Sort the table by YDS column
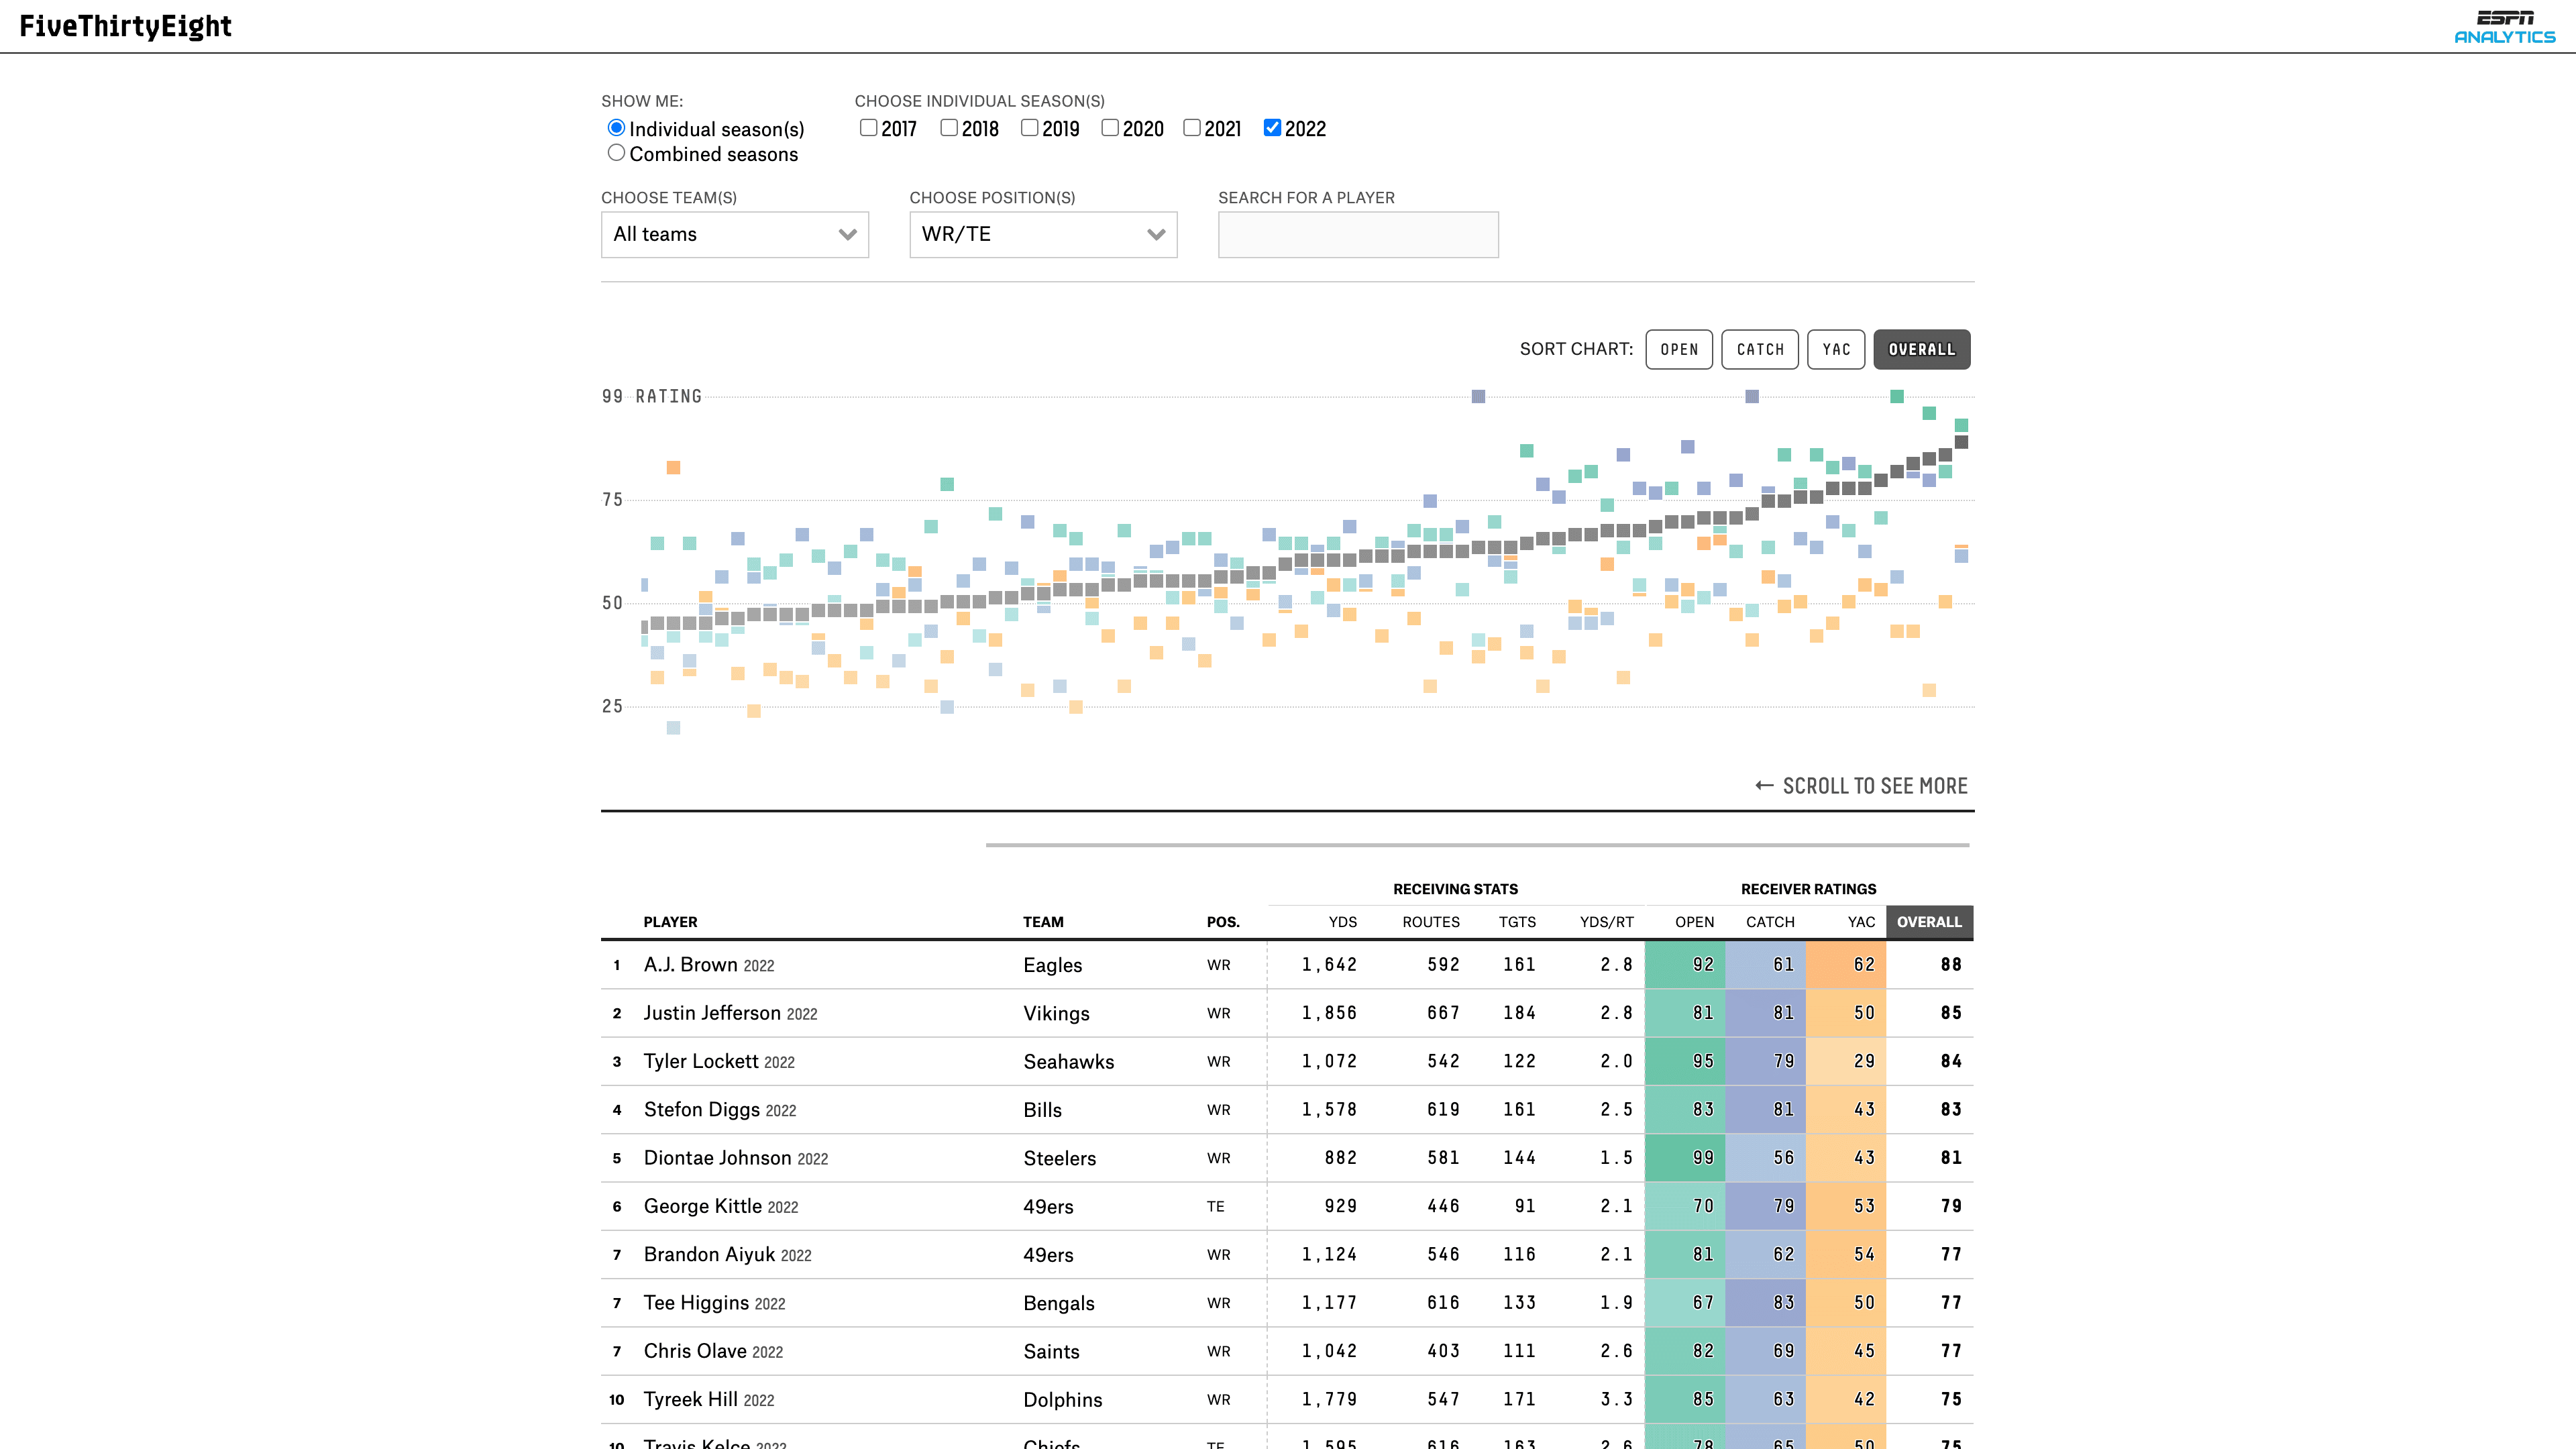2576x1449 pixels. [x=1342, y=922]
